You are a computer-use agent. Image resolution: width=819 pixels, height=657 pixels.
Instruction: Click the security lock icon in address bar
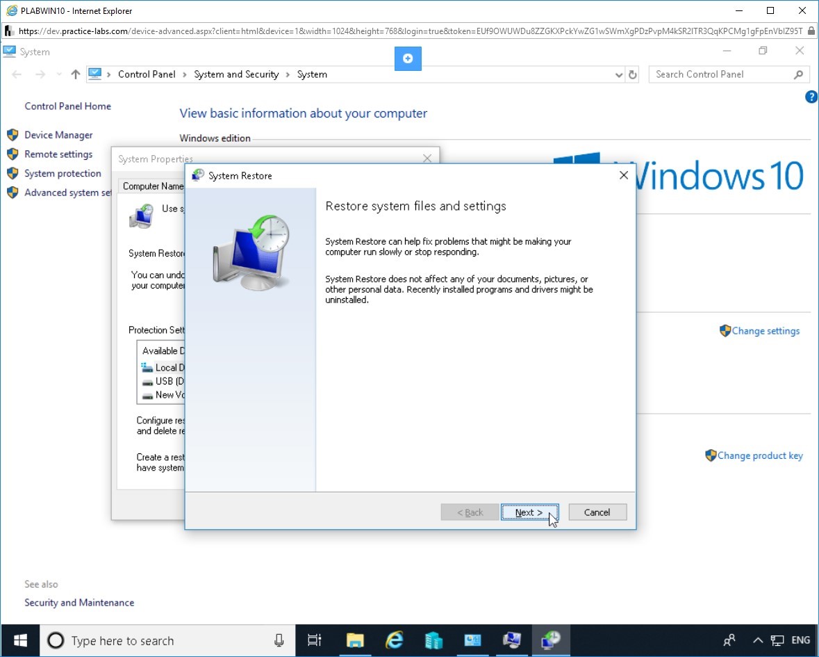(x=811, y=31)
